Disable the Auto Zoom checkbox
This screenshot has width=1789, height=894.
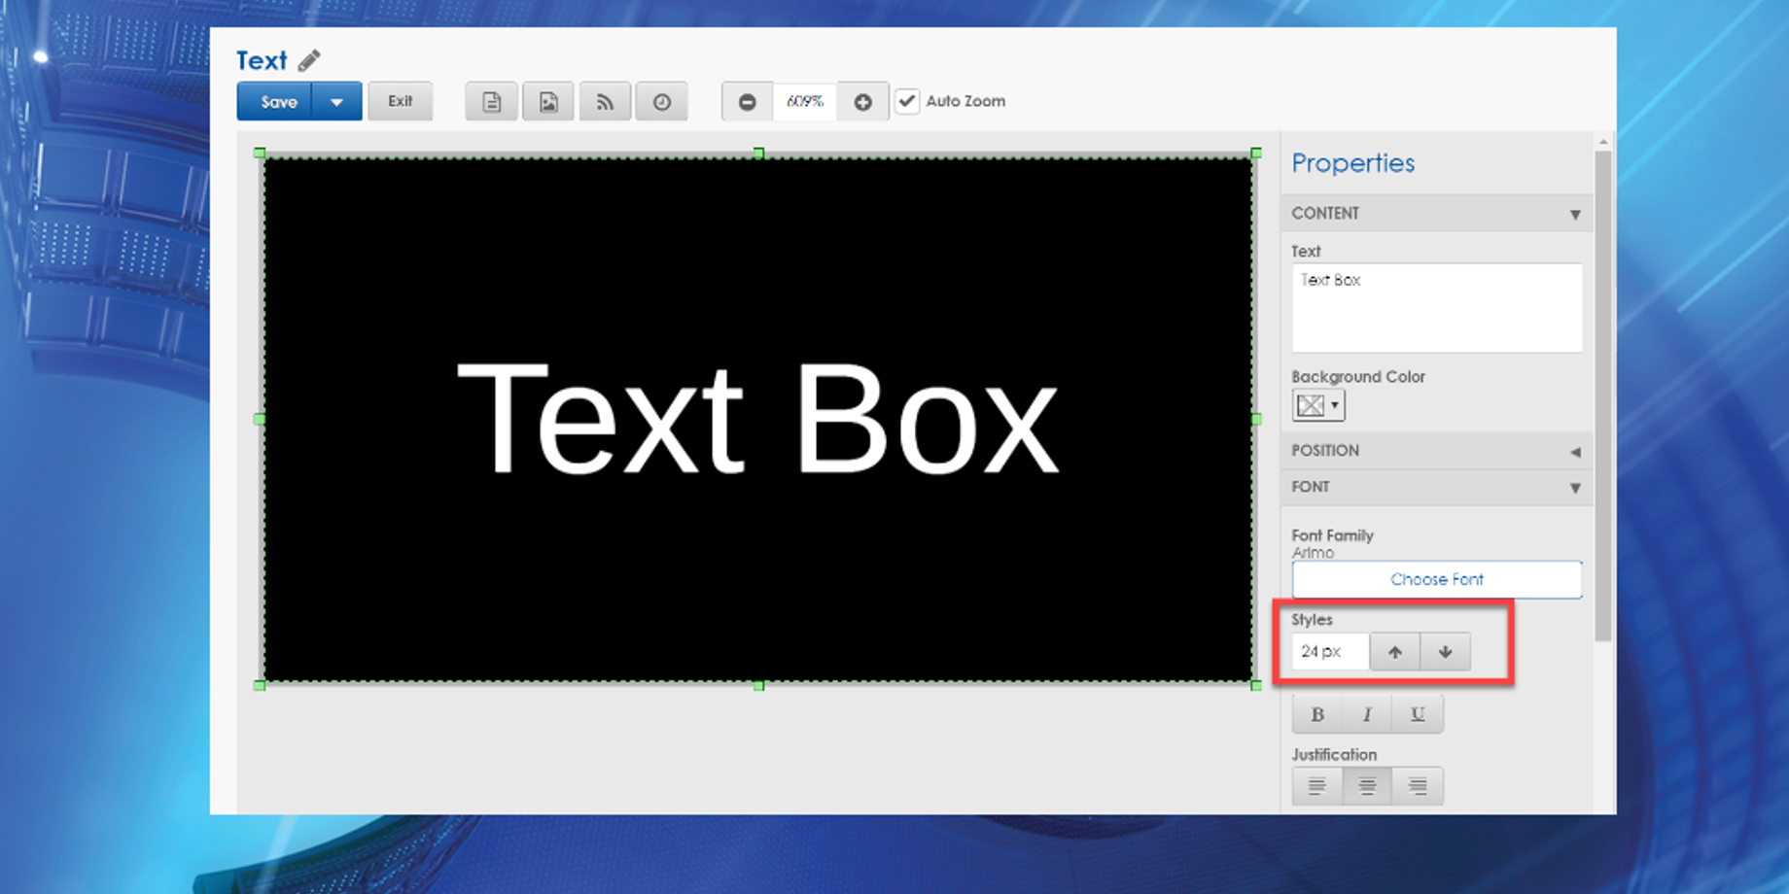tap(907, 101)
